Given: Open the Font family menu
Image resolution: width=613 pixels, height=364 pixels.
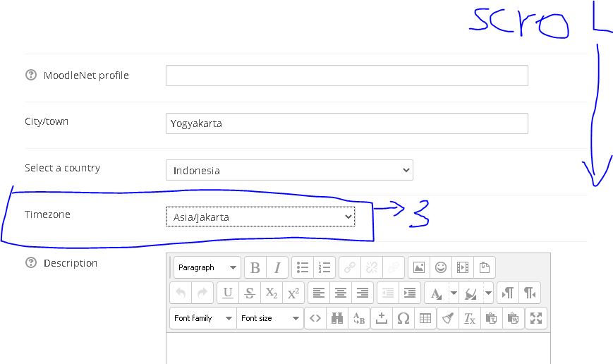Looking at the screenshot, I should (203, 318).
